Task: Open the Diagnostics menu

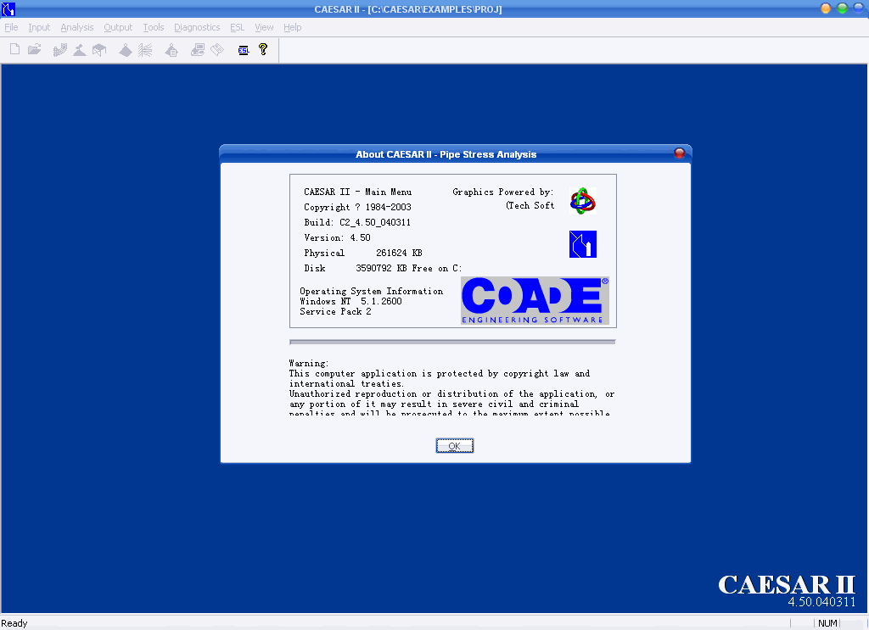Action: coord(197,27)
